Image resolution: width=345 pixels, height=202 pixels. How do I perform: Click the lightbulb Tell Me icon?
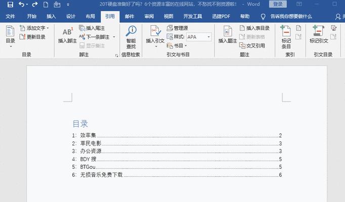coord(263,17)
